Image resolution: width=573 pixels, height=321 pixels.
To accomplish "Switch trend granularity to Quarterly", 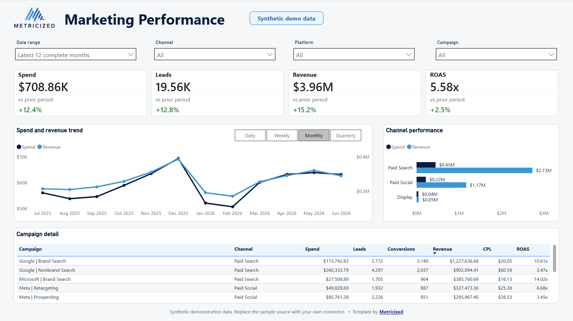I will [346, 135].
